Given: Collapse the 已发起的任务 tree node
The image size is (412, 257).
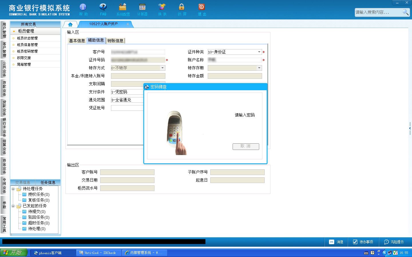Looking at the screenshot, I should pyautogui.click(x=13, y=206).
